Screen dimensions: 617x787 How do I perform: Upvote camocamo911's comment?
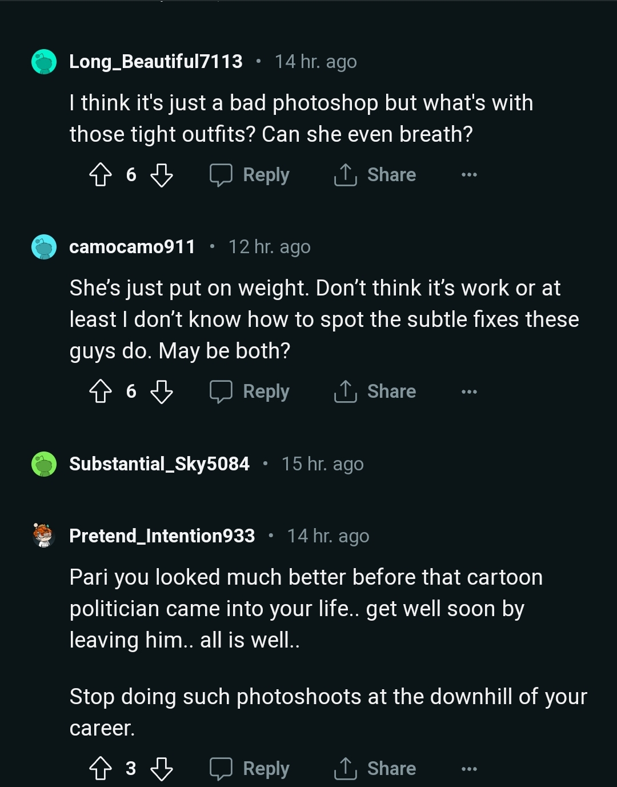(x=101, y=391)
